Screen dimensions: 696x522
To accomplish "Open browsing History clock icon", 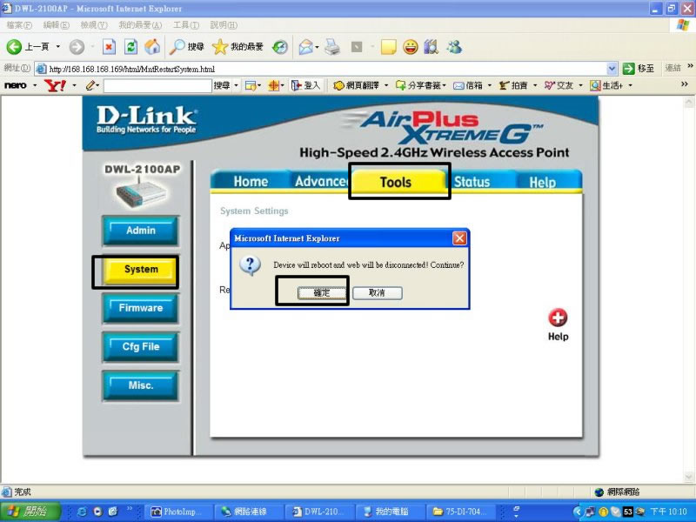I will 280,47.
